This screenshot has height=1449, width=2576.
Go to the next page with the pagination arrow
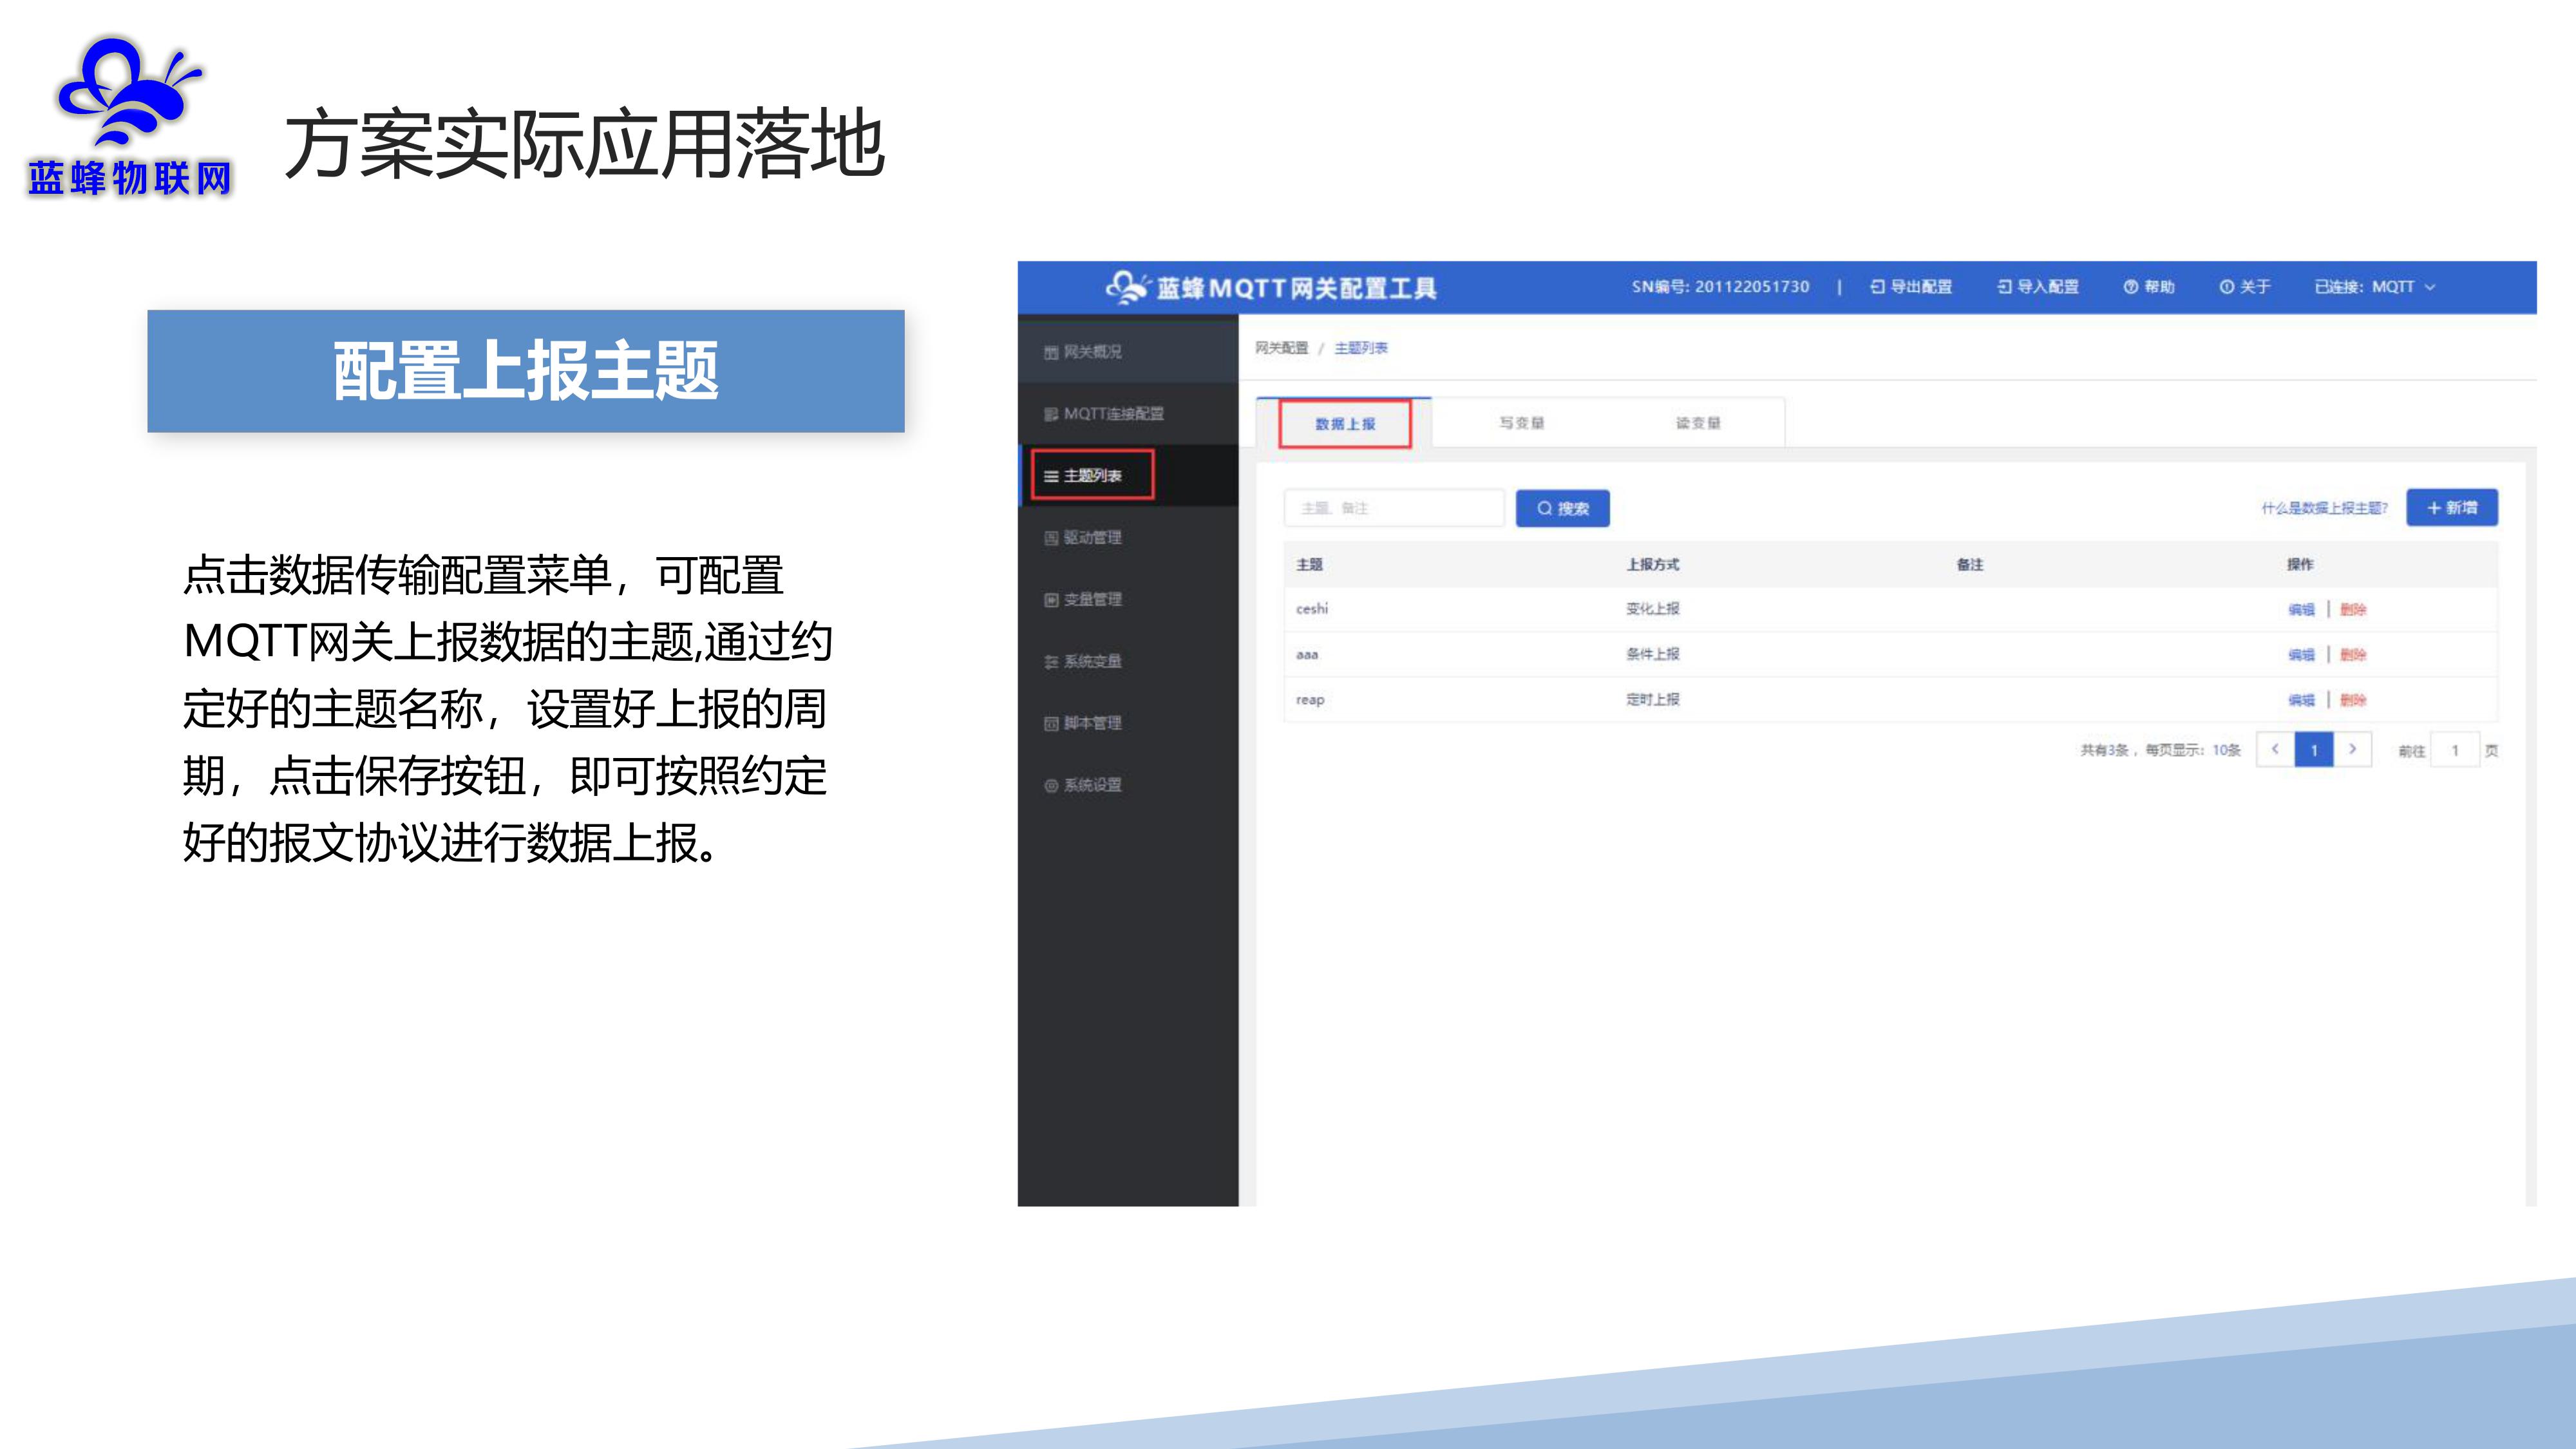point(2352,749)
